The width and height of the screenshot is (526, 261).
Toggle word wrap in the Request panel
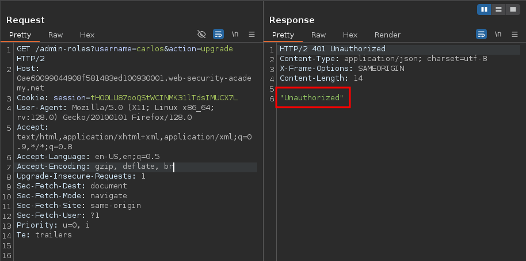pos(219,35)
